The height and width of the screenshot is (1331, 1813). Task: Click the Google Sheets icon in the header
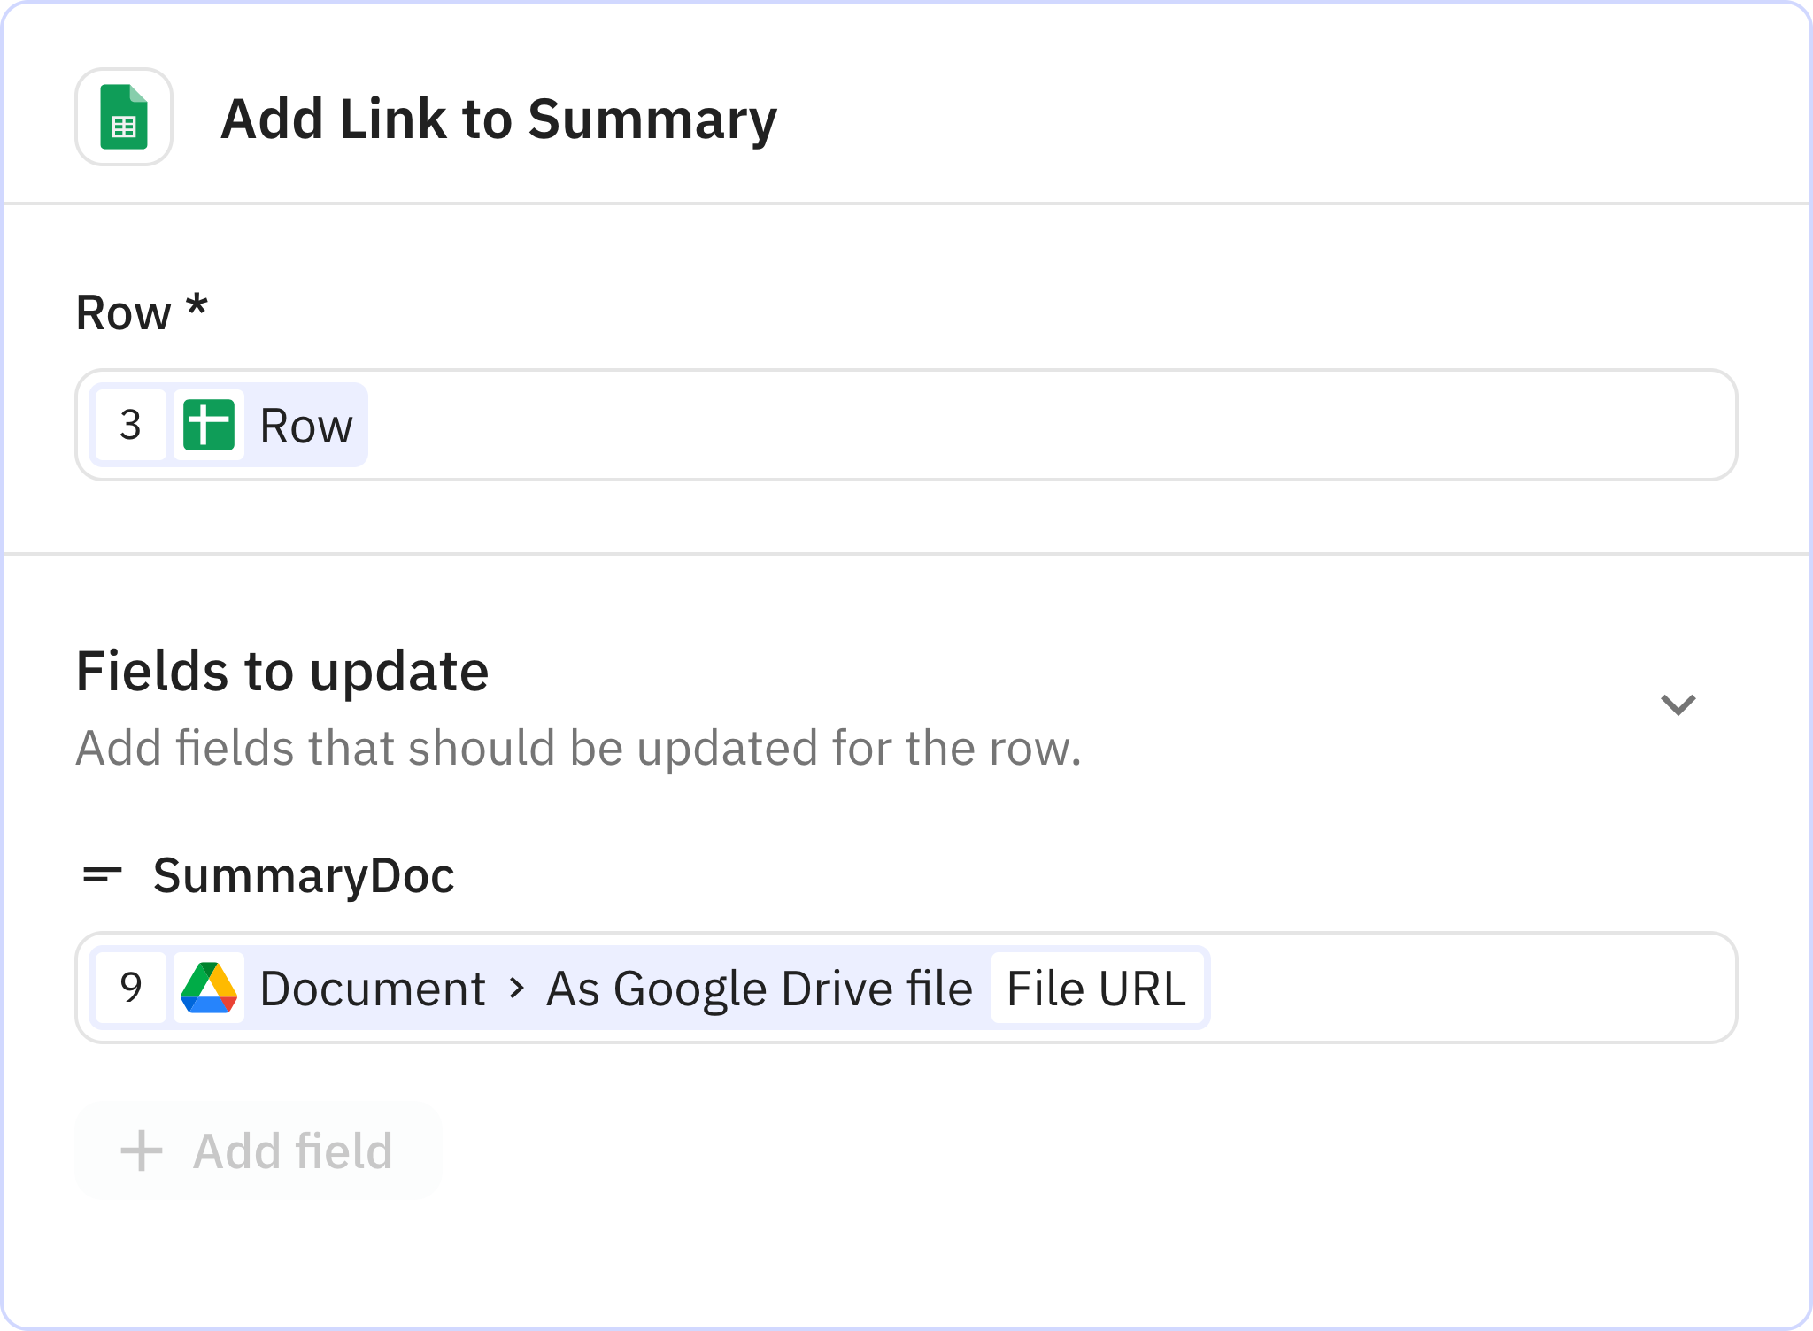[x=123, y=116]
